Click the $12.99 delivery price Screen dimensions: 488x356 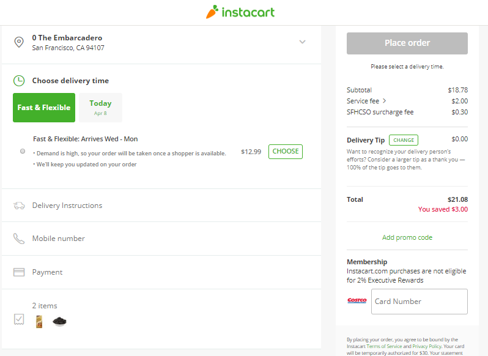pyautogui.click(x=251, y=152)
